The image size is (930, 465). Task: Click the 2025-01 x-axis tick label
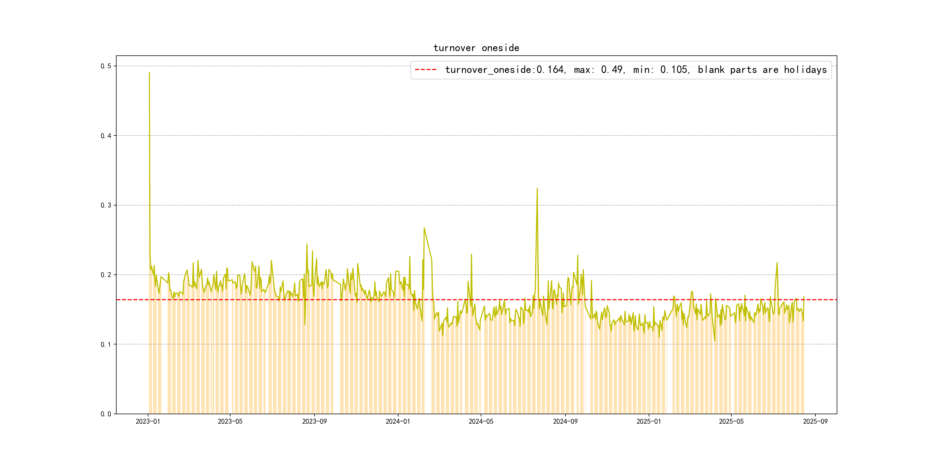648,421
